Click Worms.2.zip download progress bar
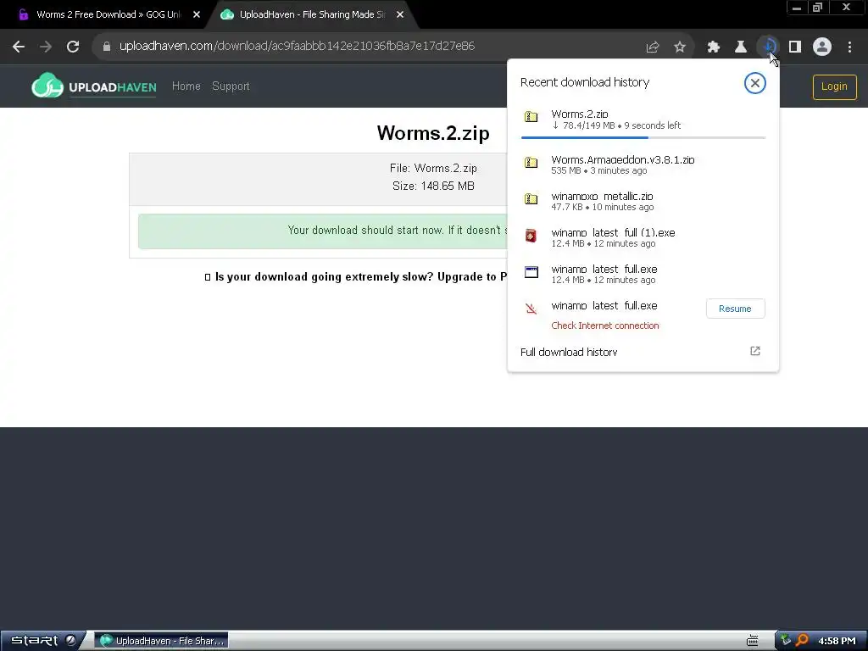This screenshot has width=868, height=651. (x=643, y=137)
